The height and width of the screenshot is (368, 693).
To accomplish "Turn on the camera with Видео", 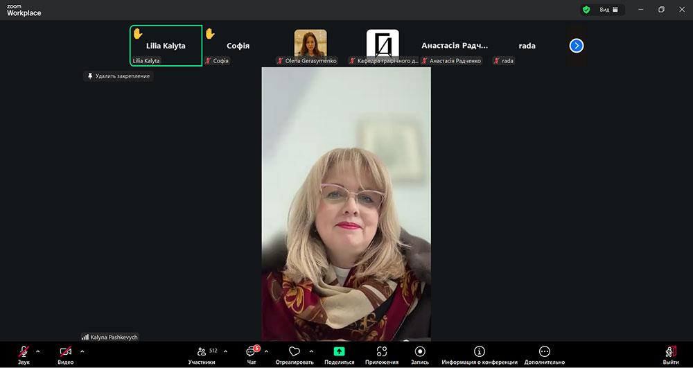I will coord(65,352).
